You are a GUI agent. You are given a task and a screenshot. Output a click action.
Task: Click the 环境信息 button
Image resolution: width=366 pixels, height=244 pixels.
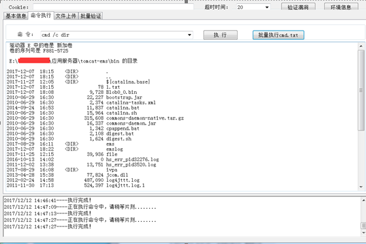pos(341,7)
